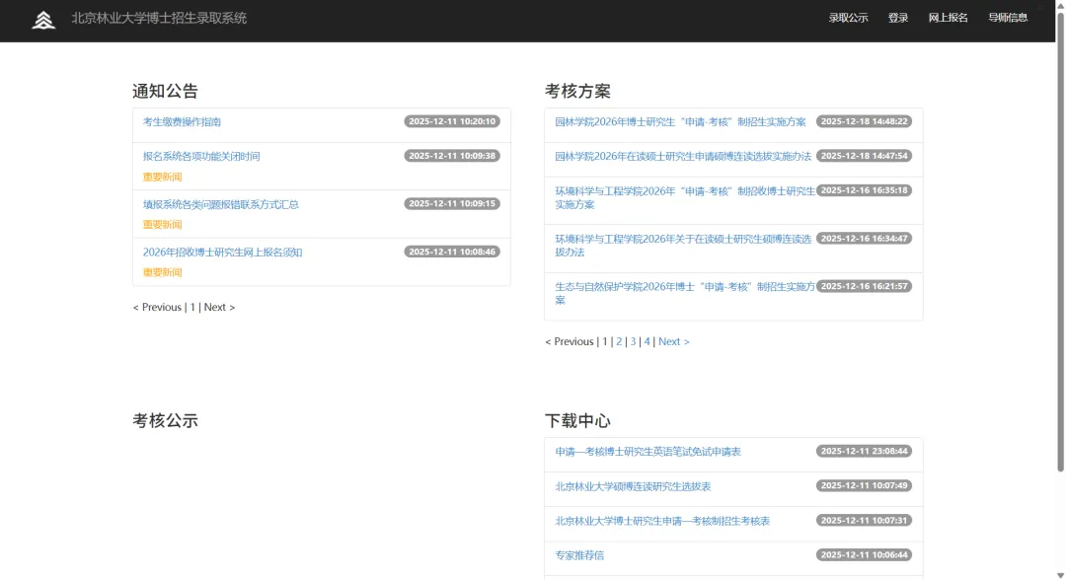Download 北京林业大学硕博连读研究生选拔表
1066x580 pixels.
pos(633,486)
